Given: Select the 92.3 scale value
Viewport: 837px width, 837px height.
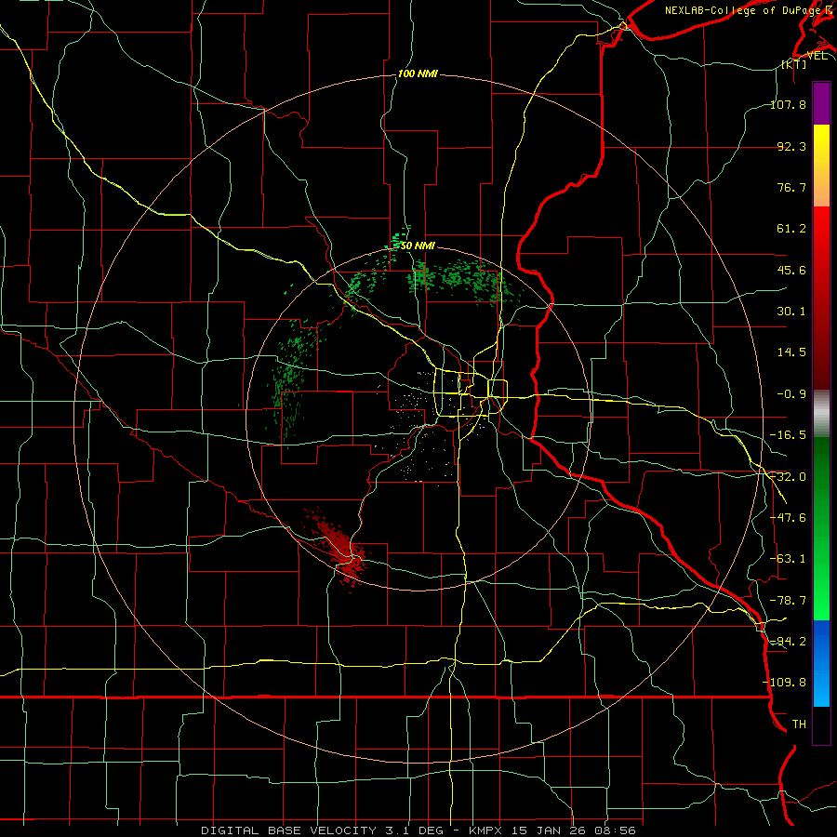Looking at the screenshot, I should click(791, 146).
